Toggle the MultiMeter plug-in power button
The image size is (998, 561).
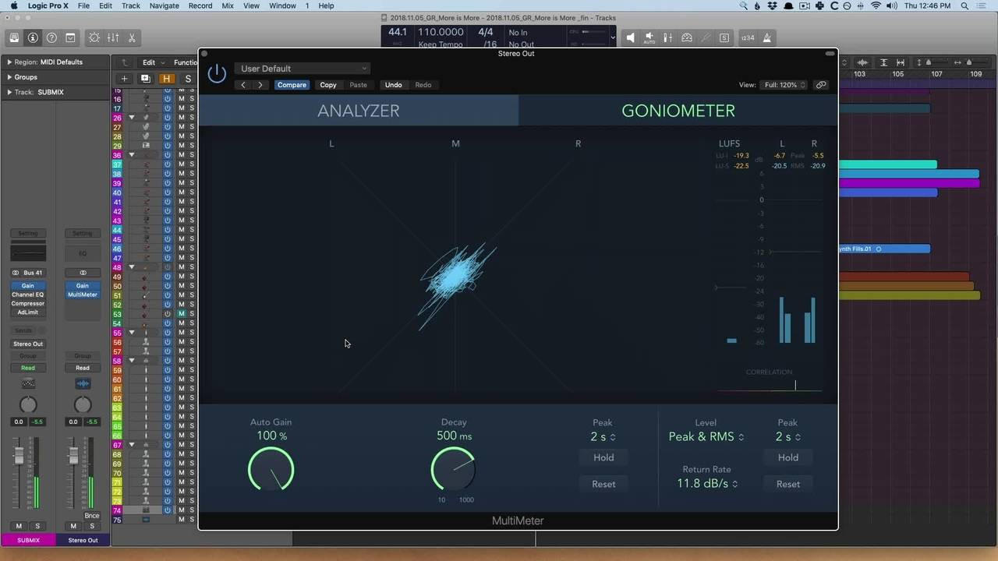pos(217,74)
